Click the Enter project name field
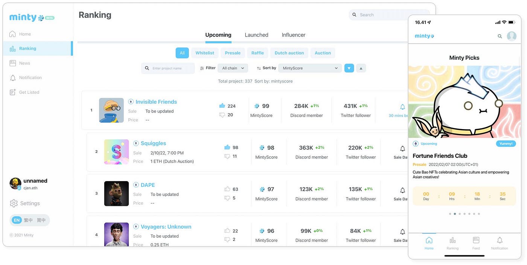Screen dimensions: 527x265 [168, 68]
